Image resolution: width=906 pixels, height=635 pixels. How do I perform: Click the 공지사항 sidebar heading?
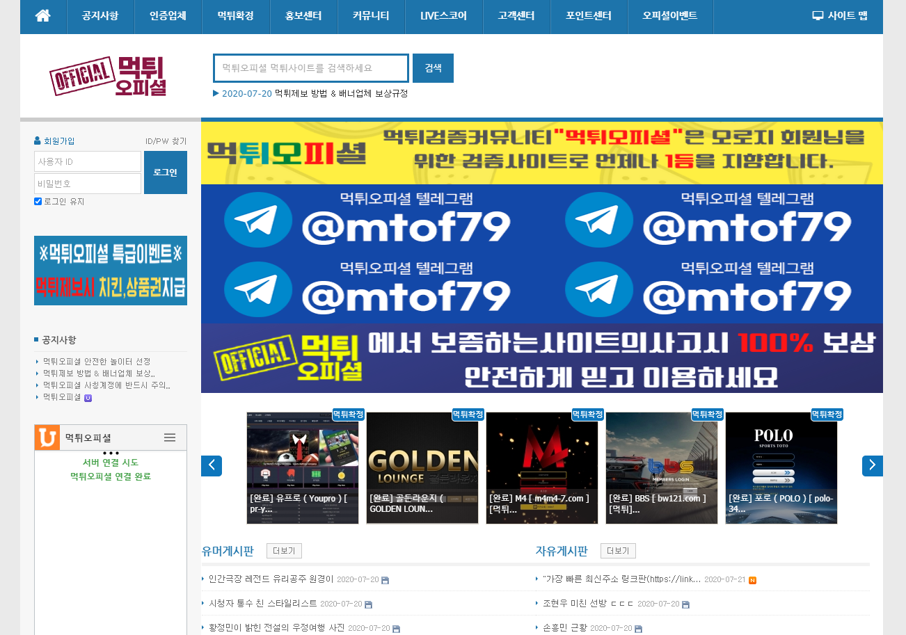[59, 340]
